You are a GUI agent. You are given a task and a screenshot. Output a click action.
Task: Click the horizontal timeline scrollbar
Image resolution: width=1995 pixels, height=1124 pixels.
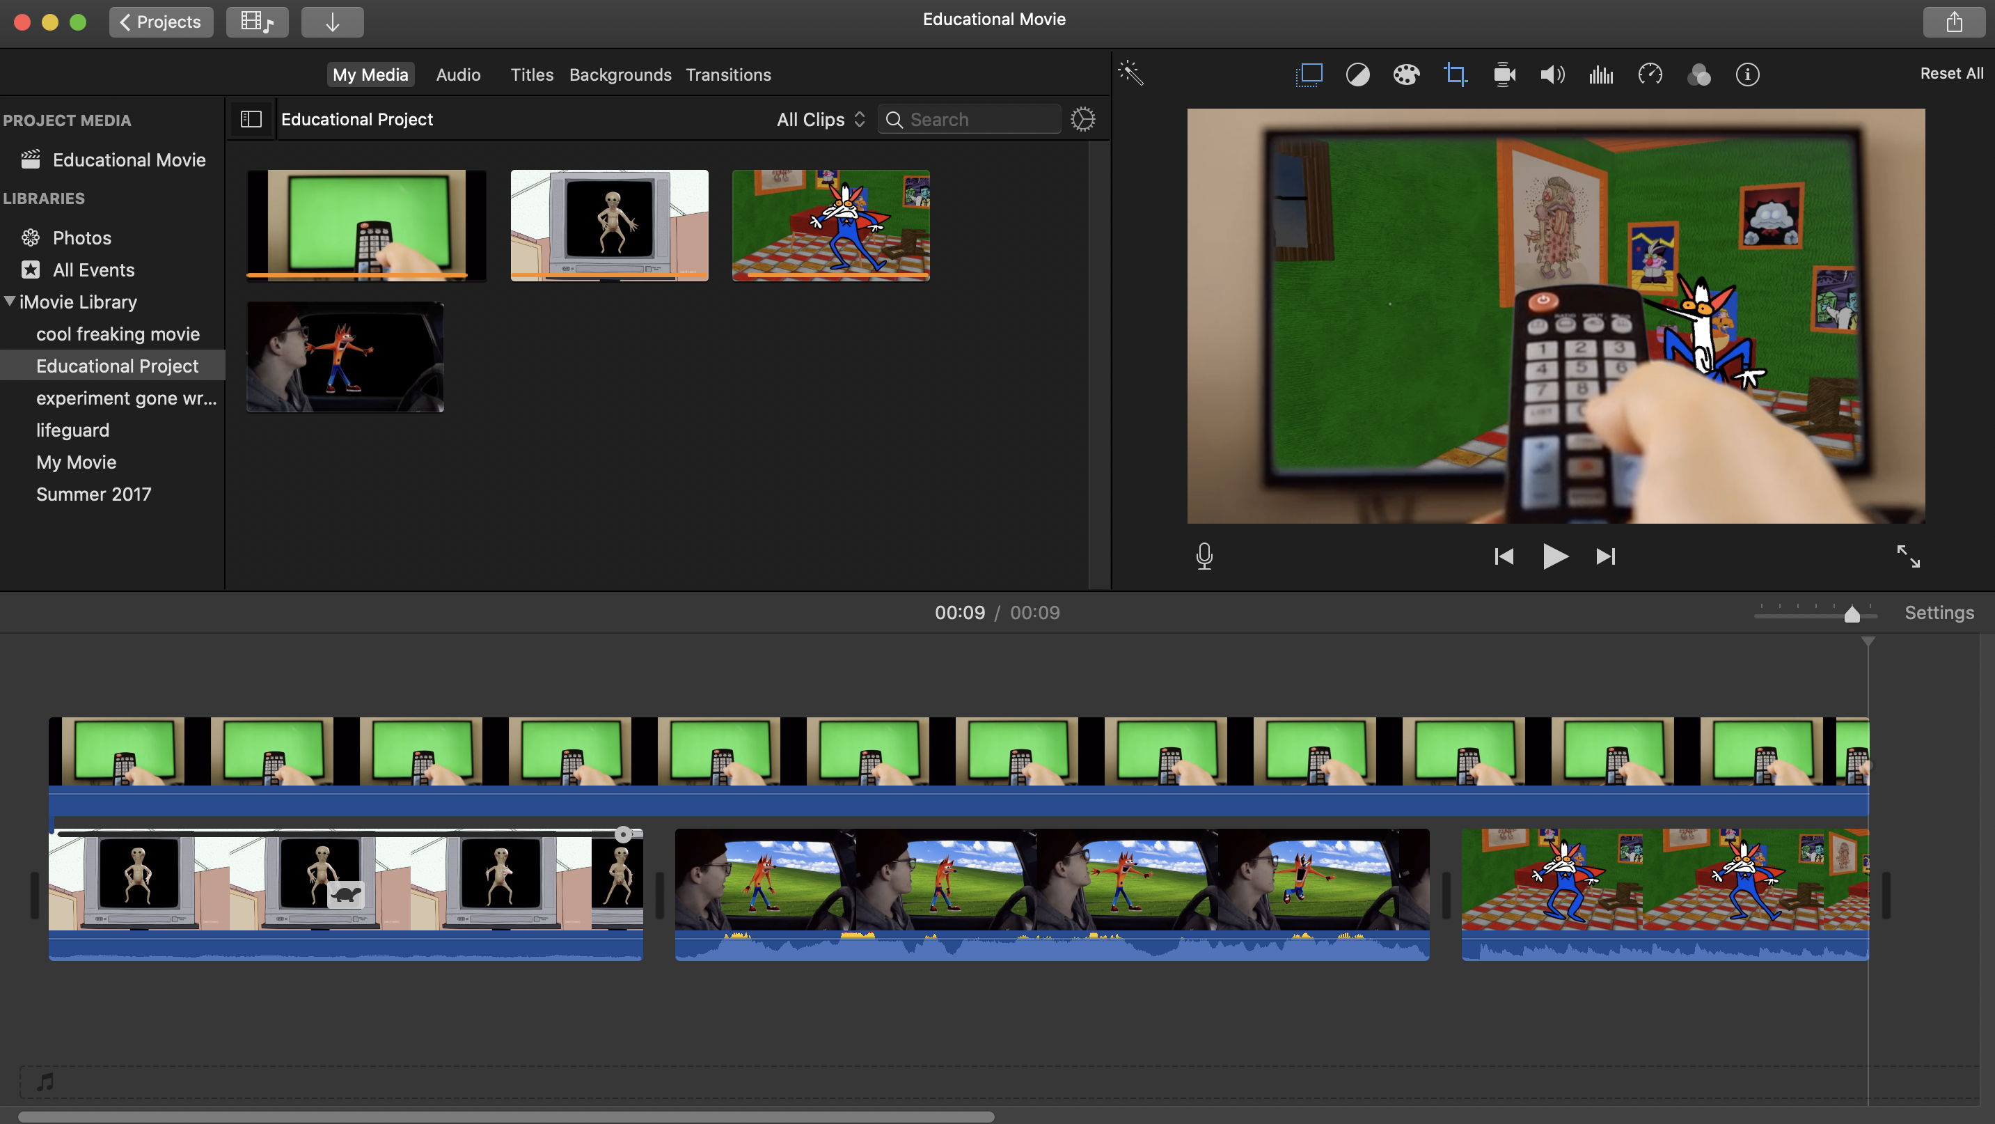[505, 1116]
